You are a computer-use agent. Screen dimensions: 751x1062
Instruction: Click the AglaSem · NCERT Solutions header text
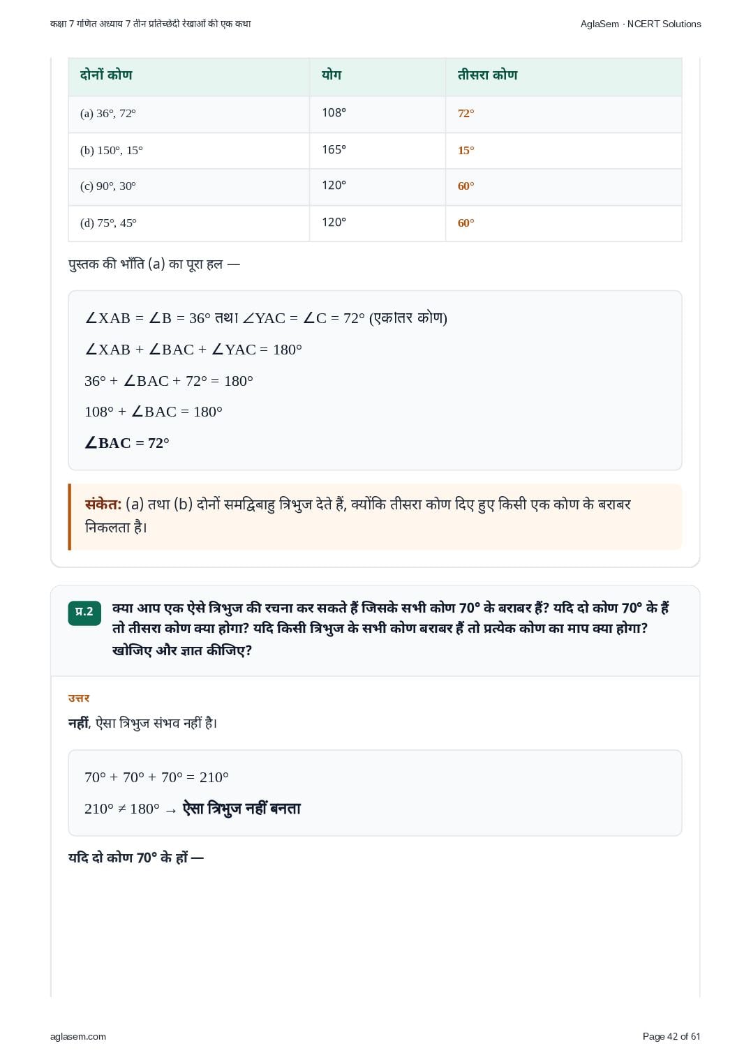tap(641, 24)
